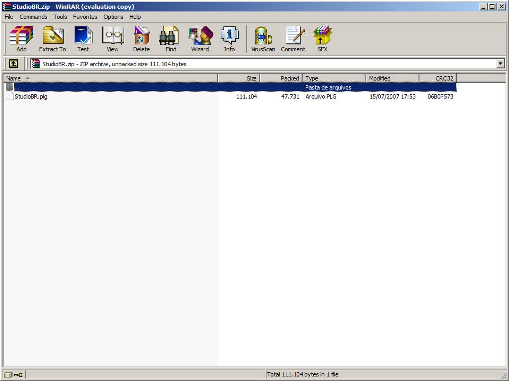Open the Commands menu
This screenshot has height=381, width=509.
[x=33, y=17]
